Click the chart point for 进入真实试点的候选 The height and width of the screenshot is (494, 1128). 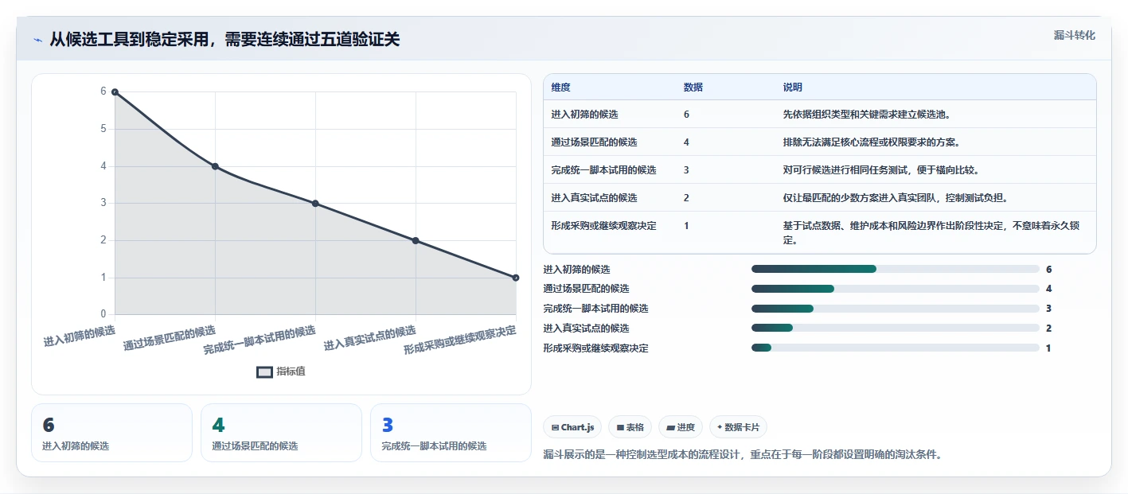416,240
